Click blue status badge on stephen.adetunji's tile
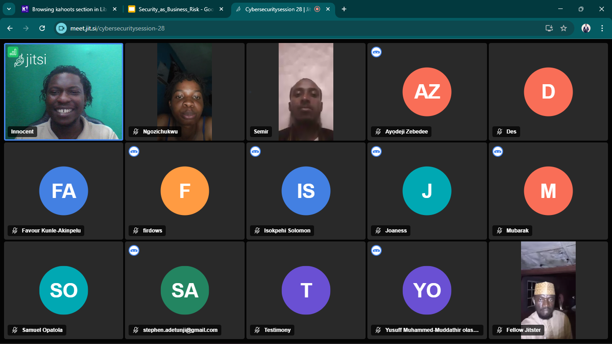 point(134,250)
